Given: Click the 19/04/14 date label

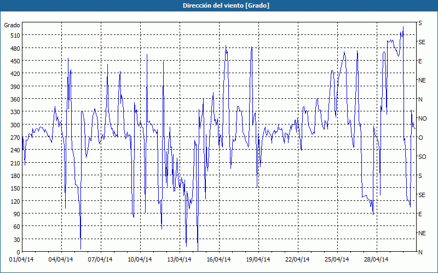Looking at the screenshot, I should (x=258, y=259).
